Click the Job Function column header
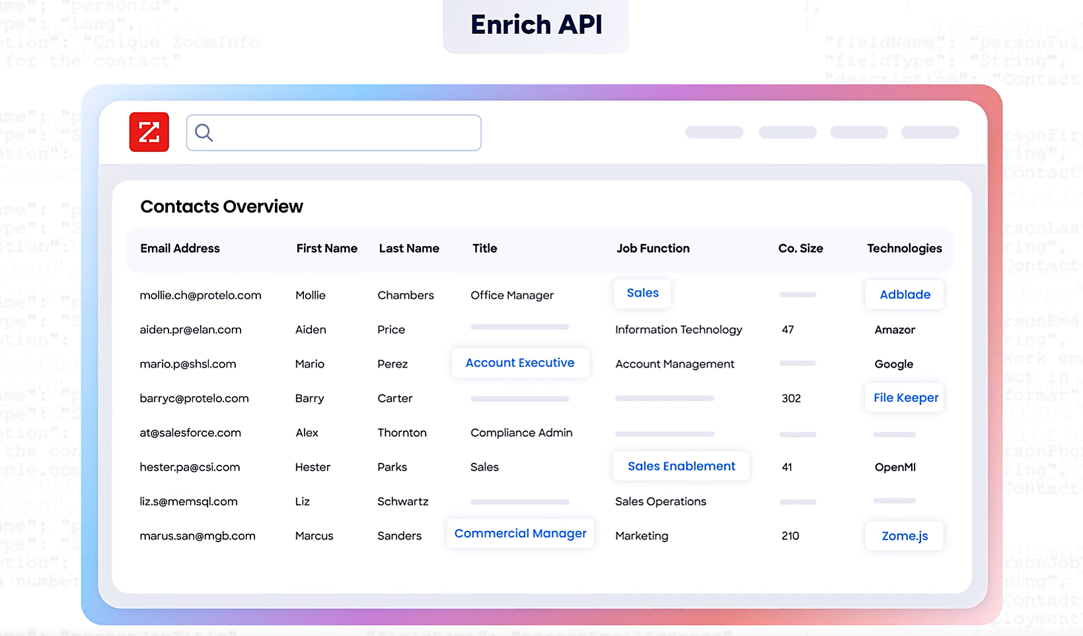 [653, 249]
